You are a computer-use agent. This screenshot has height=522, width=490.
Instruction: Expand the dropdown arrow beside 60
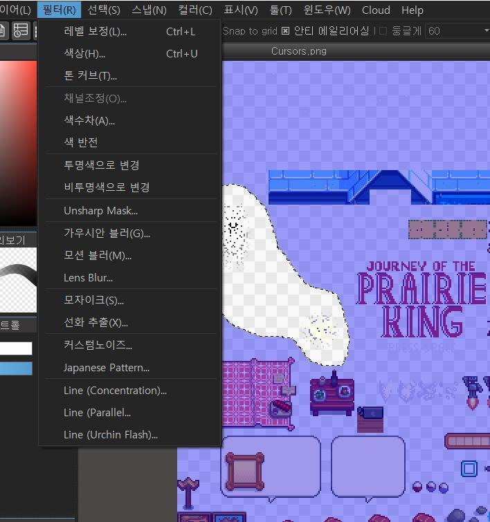(487, 31)
